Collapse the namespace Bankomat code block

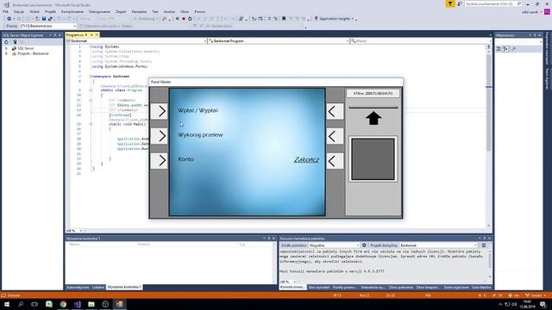[91, 77]
